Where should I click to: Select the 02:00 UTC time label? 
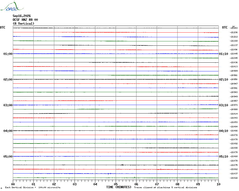8,80
